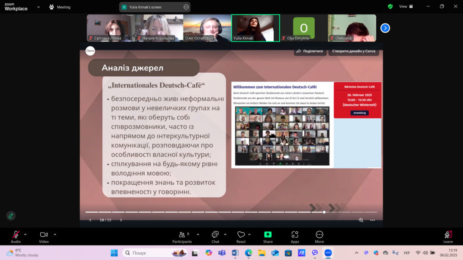Open the Apps icon in toolbar
This screenshot has height=260, width=463.
(x=295, y=235)
